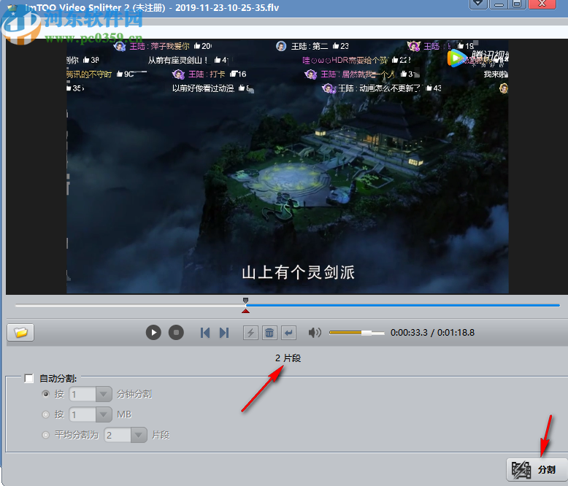The image size is (568, 486).
Task: Open the MB size dropdown
Action: [x=104, y=414]
